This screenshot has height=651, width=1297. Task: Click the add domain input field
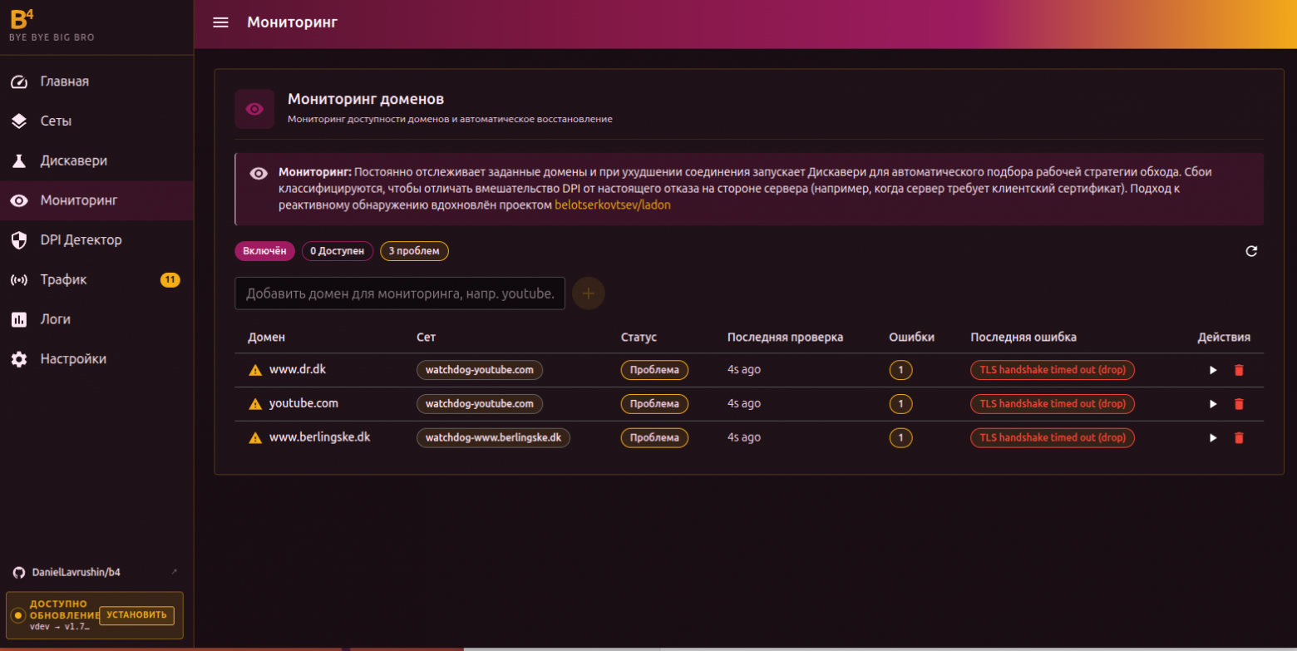[400, 293]
